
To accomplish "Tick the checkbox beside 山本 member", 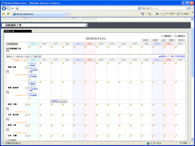I will tap(26, 136).
